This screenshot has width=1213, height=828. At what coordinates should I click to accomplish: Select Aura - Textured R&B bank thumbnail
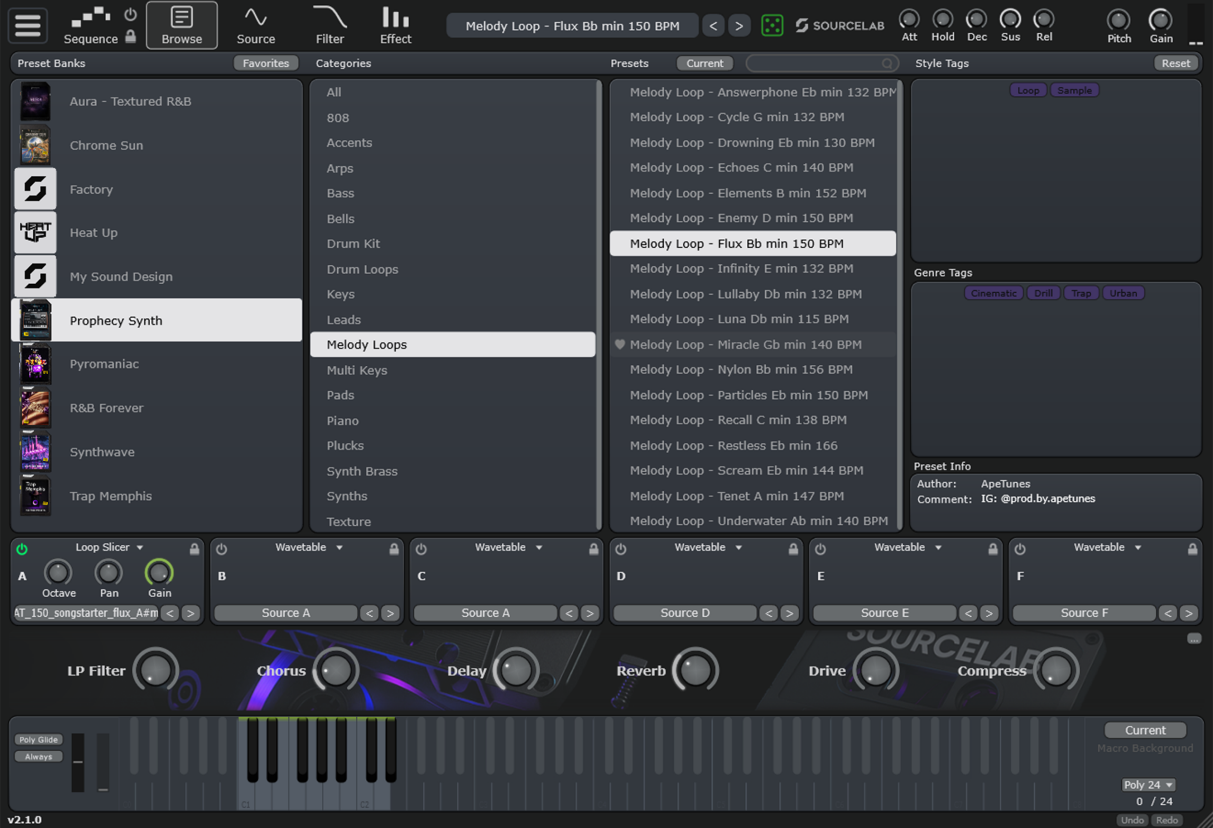coord(36,101)
